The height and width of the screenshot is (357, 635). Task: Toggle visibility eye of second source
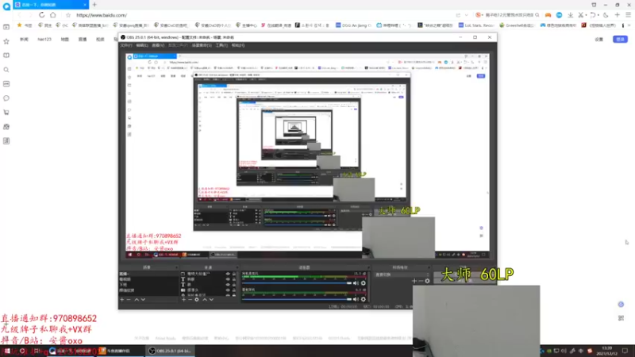228,279
